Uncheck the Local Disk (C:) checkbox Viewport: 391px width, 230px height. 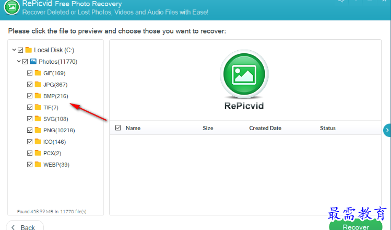[x=20, y=50]
